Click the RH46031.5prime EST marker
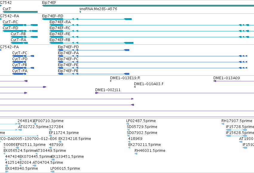This screenshot has width=254, height=173. [x=136, y=154]
